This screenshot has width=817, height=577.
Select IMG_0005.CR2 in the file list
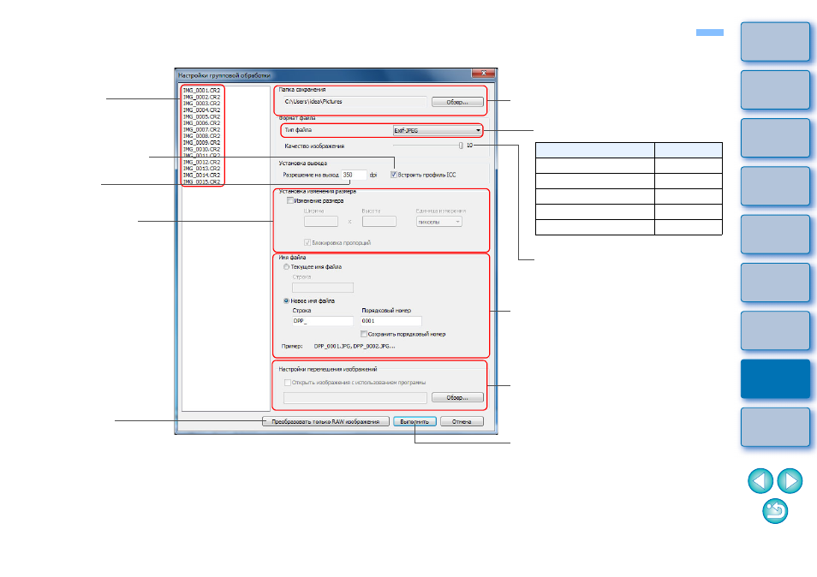(201, 117)
